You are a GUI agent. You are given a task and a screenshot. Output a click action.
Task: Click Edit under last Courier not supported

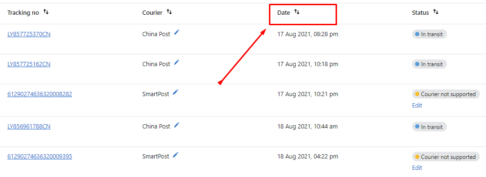[x=417, y=168]
